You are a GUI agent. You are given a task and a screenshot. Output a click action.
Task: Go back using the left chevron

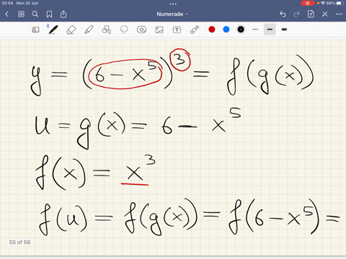6,14
